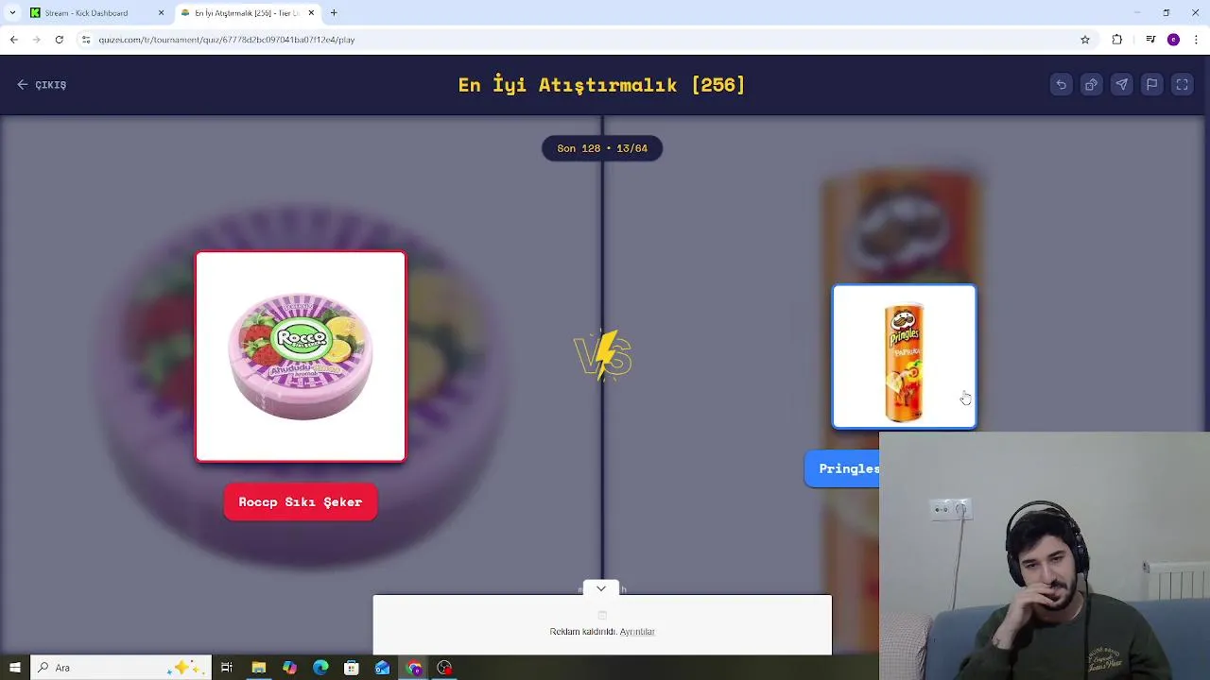View site information icon in address bar

86,40
